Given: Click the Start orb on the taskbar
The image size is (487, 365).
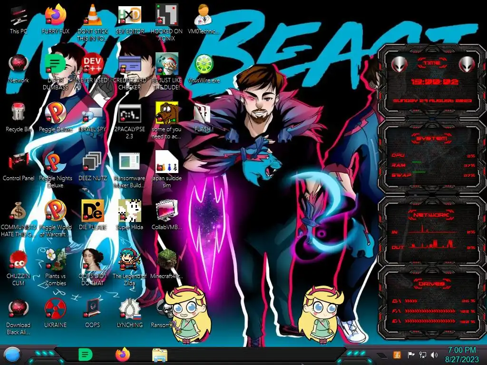Looking at the screenshot, I should [12, 355].
